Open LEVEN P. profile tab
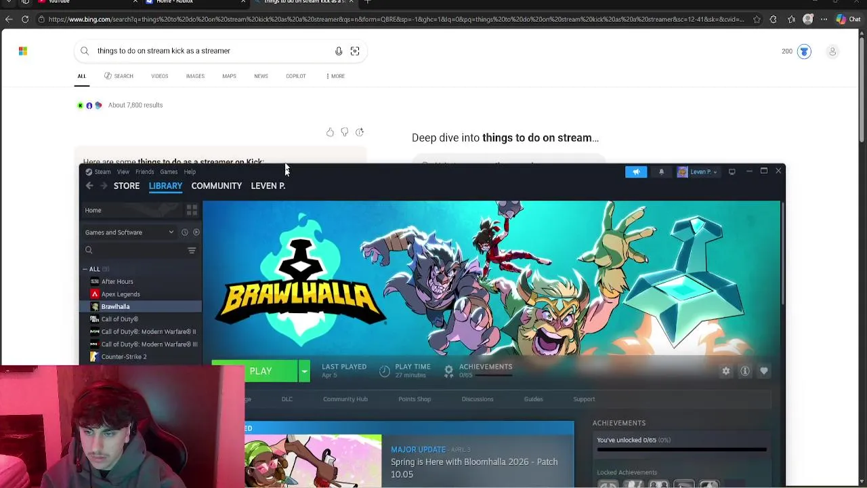The height and width of the screenshot is (488, 867). [x=268, y=186]
